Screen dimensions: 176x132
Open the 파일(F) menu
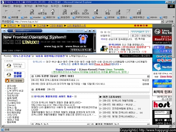[x=6, y=6]
